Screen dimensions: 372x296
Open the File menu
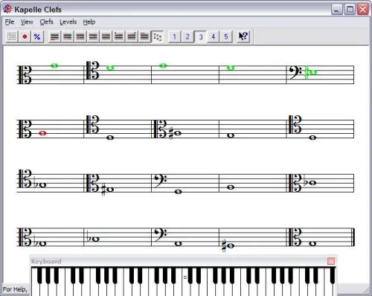(x=10, y=22)
